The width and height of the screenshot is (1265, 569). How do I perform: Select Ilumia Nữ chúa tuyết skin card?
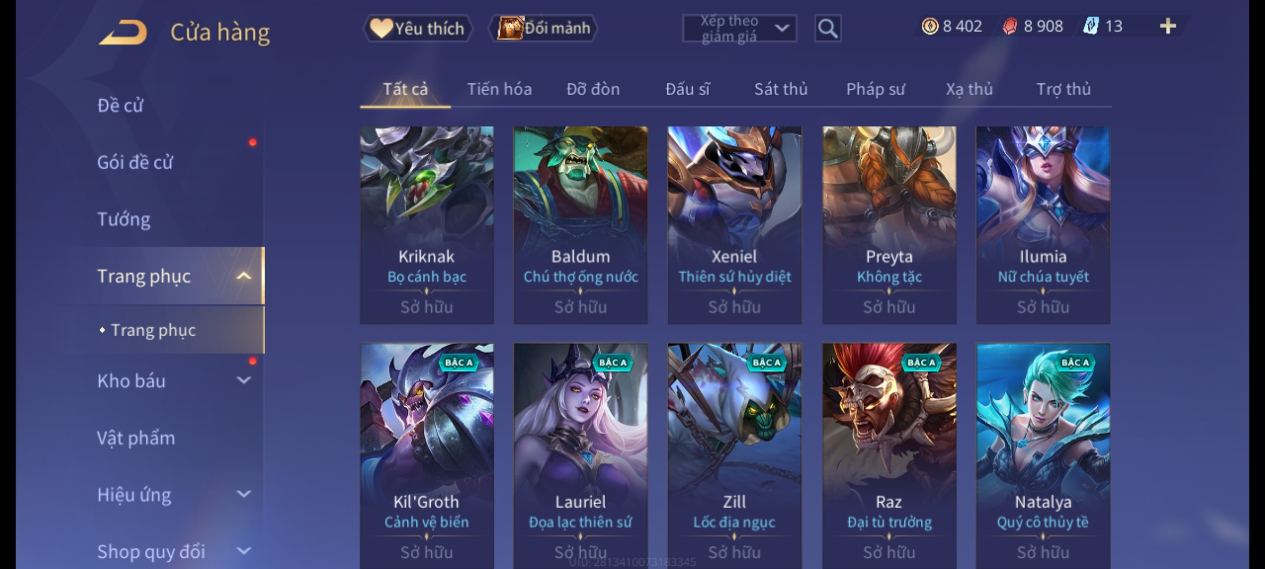coord(1043,225)
